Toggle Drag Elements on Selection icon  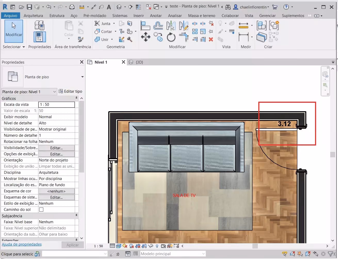[316, 254]
